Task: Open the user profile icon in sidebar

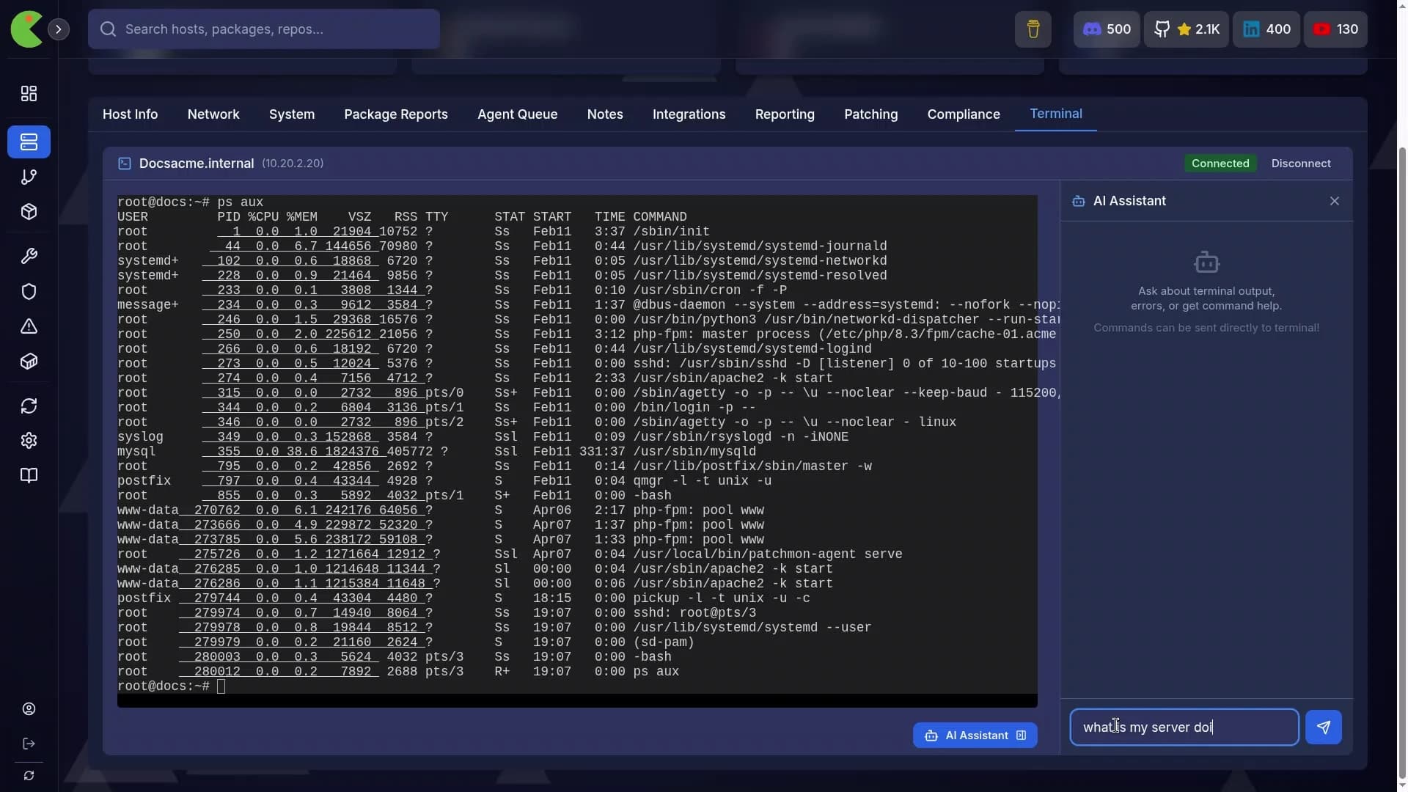Action: tap(29, 708)
